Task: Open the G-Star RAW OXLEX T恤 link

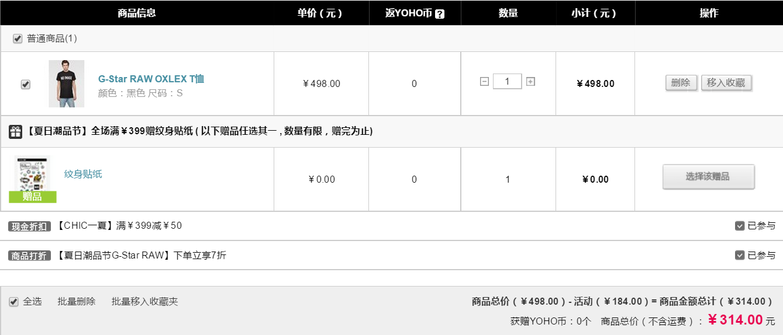Action: click(151, 79)
